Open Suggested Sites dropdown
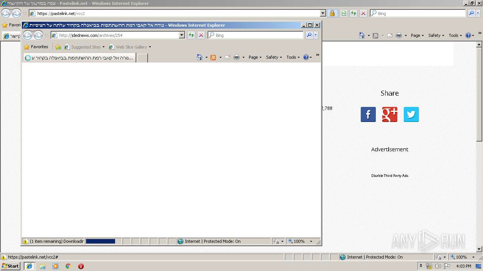The image size is (483, 271). 103,47
